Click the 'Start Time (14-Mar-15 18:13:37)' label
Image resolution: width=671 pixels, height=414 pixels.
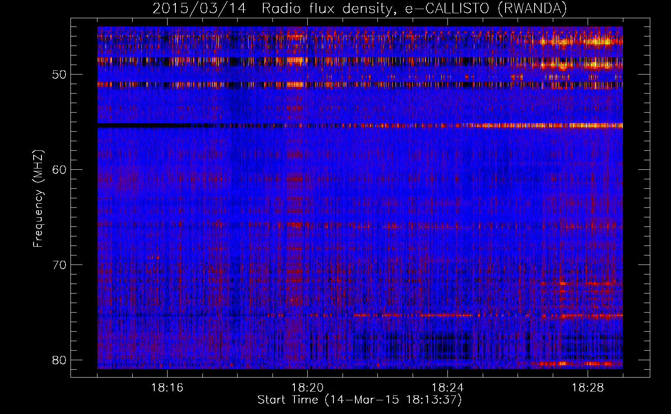click(360, 400)
